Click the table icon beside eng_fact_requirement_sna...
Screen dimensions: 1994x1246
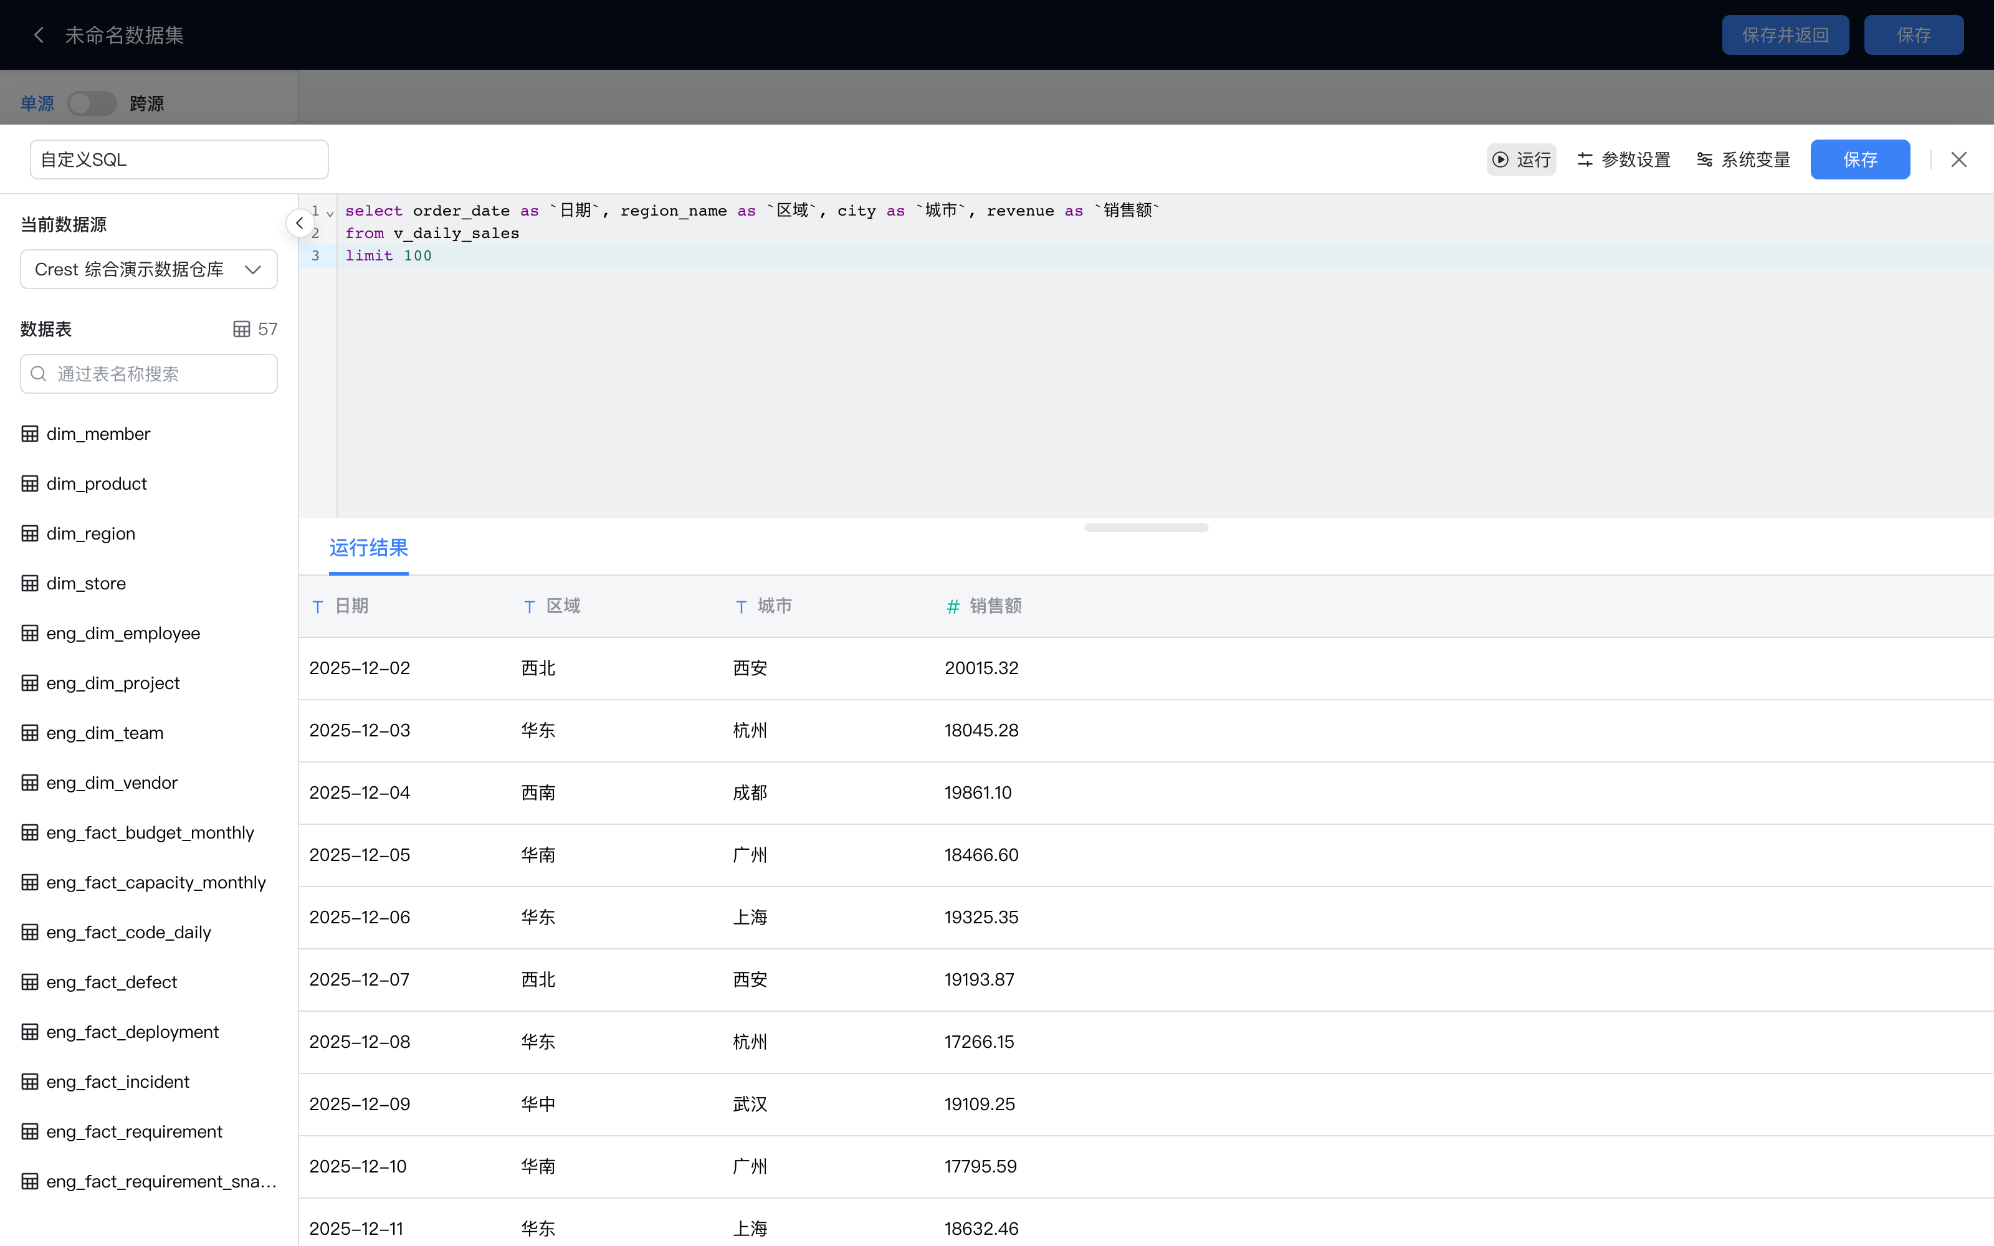(x=30, y=1182)
